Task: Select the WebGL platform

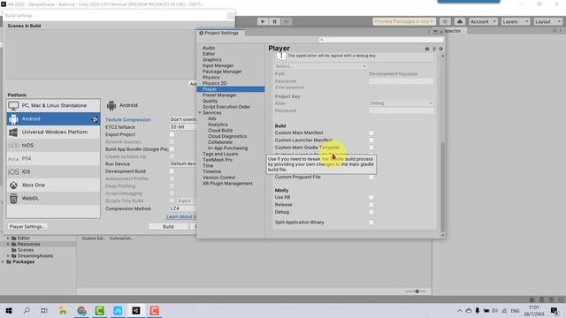Action: pos(53,198)
